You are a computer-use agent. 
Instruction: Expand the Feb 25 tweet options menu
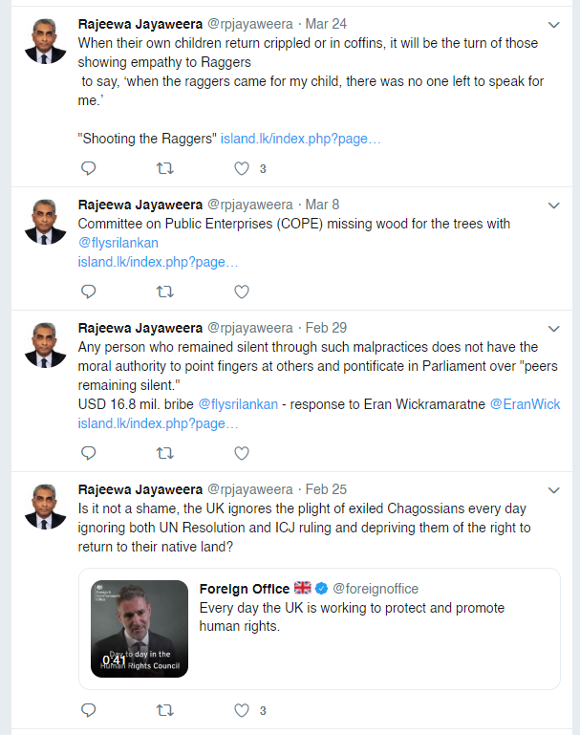point(554,490)
